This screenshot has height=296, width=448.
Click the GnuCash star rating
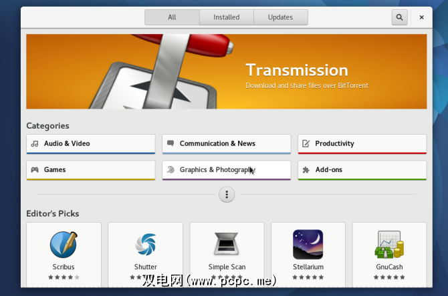click(x=389, y=277)
